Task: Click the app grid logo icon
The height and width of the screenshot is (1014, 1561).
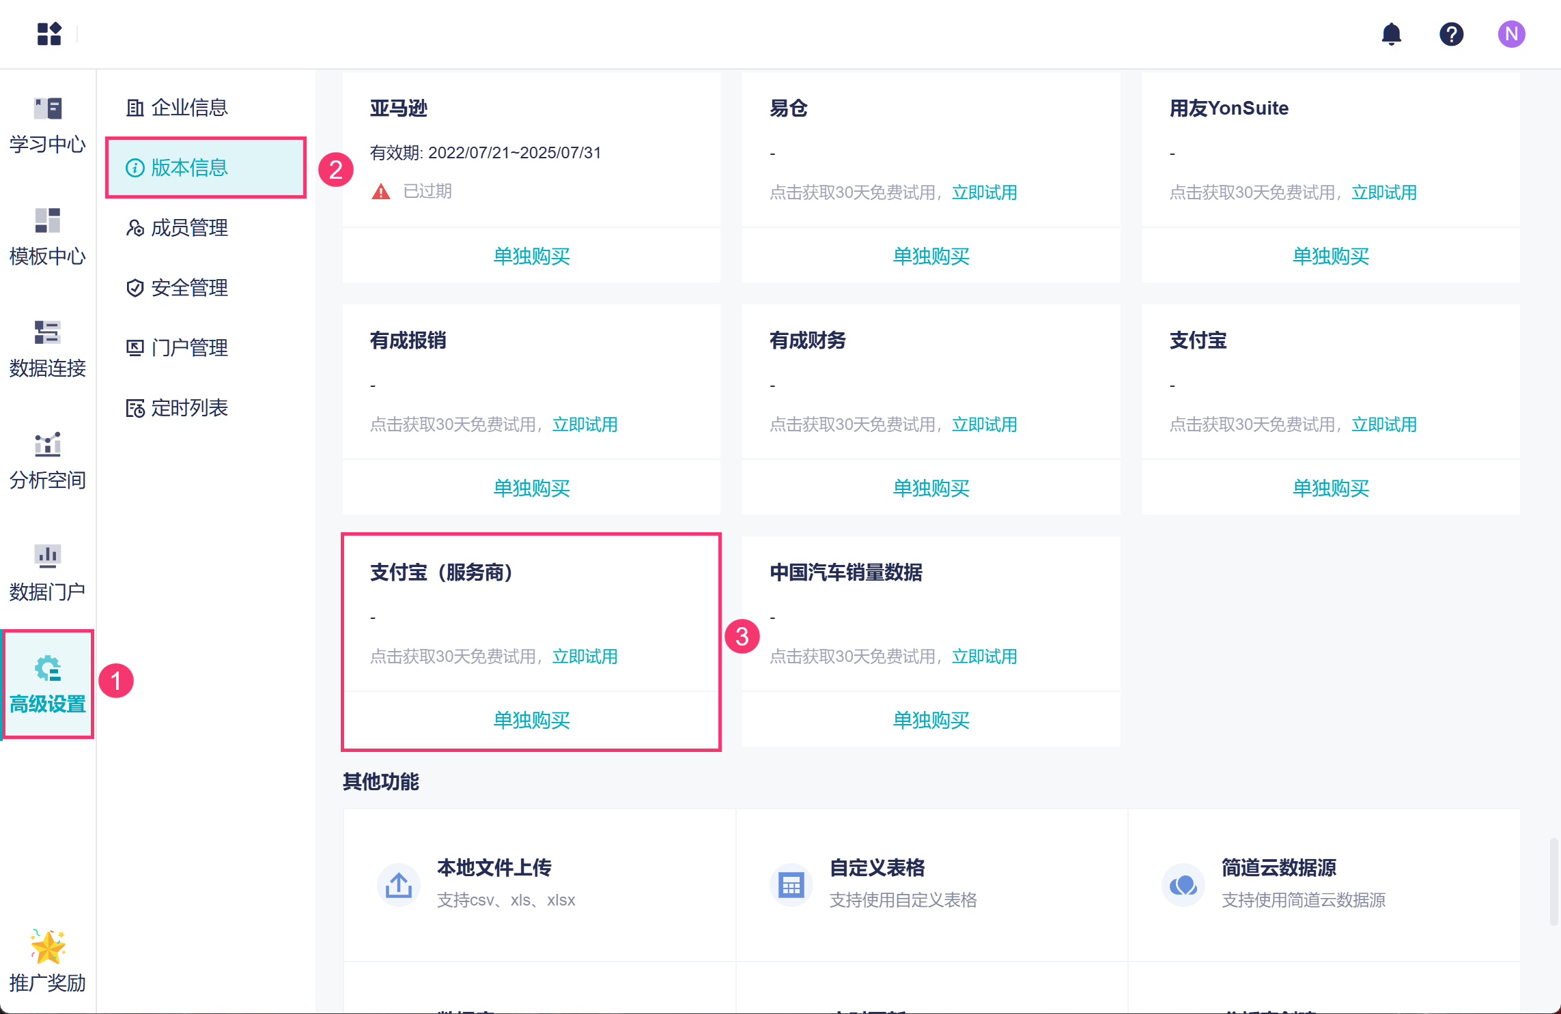Action: tap(49, 34)
